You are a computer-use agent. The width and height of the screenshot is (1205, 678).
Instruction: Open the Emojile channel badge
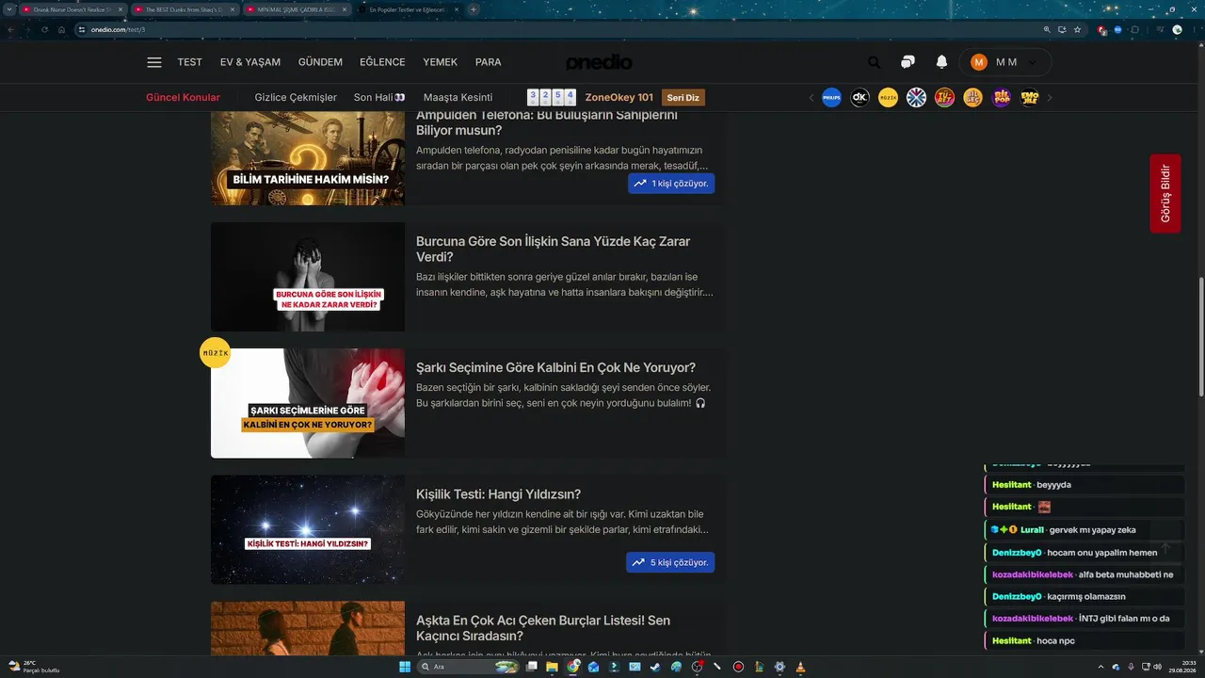[x=1030, y=97]
